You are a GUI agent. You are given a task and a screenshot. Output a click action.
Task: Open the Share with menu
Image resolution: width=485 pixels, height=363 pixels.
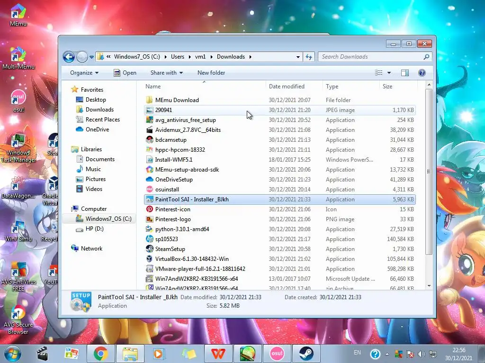pyautogui.click(x=166, y=73)
